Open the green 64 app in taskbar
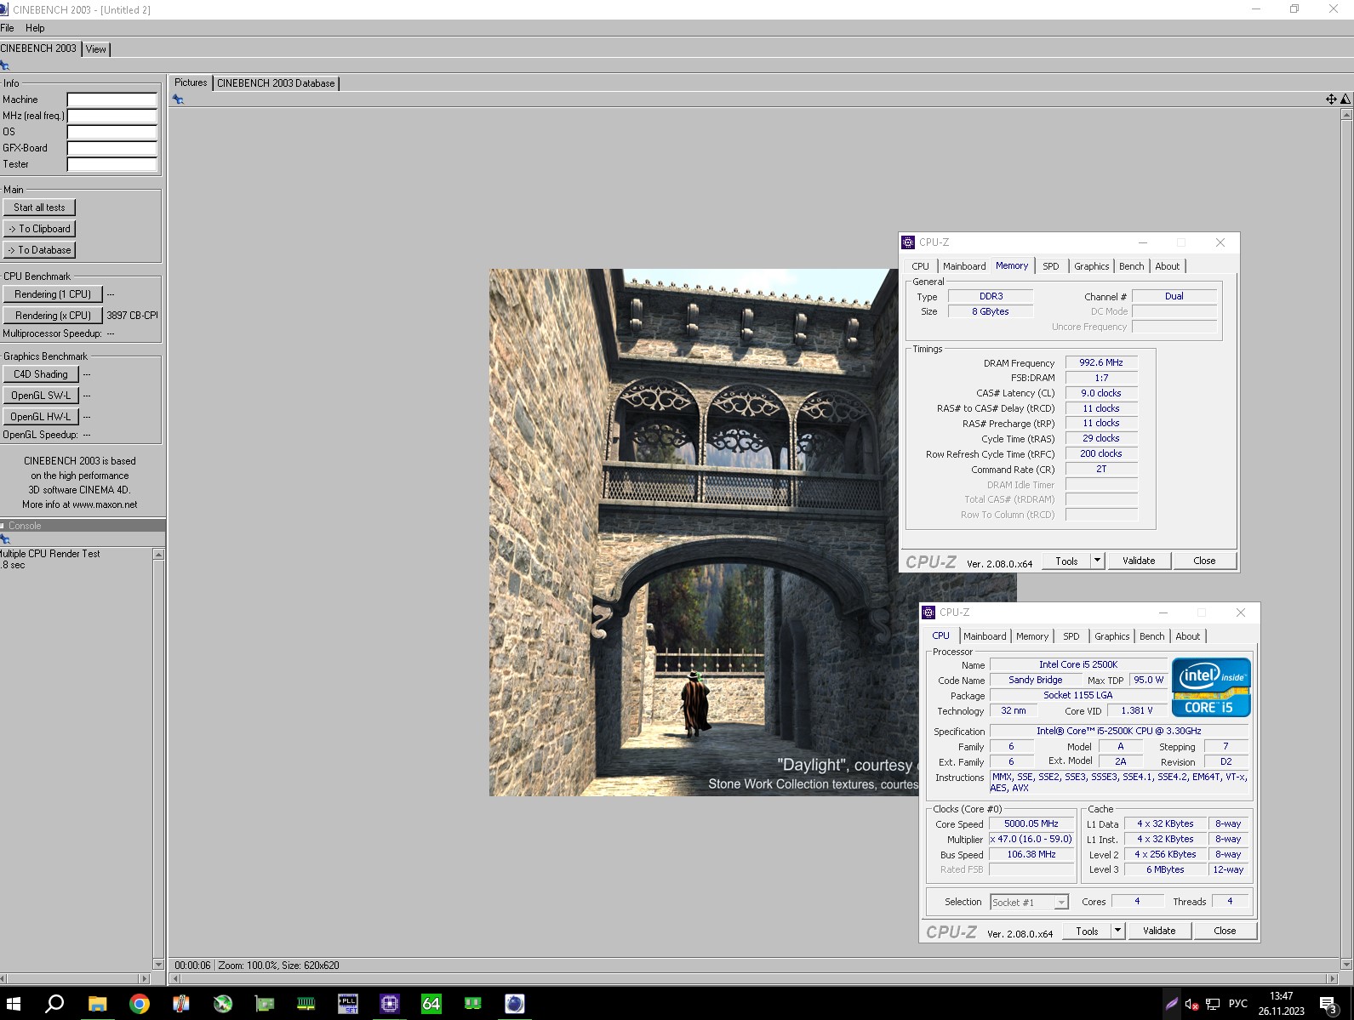The width and height of the screenshot is (1354, 1020). click(x=431, y=1004)
